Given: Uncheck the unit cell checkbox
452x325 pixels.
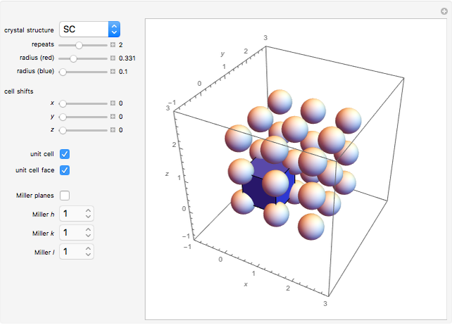Looking at the screenshot, I should tap(65, 153).
